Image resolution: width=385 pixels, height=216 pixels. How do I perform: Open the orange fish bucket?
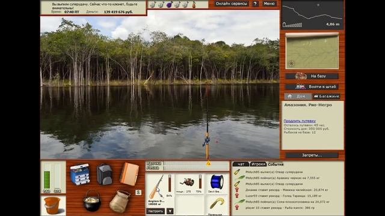[x=52, y=205]
